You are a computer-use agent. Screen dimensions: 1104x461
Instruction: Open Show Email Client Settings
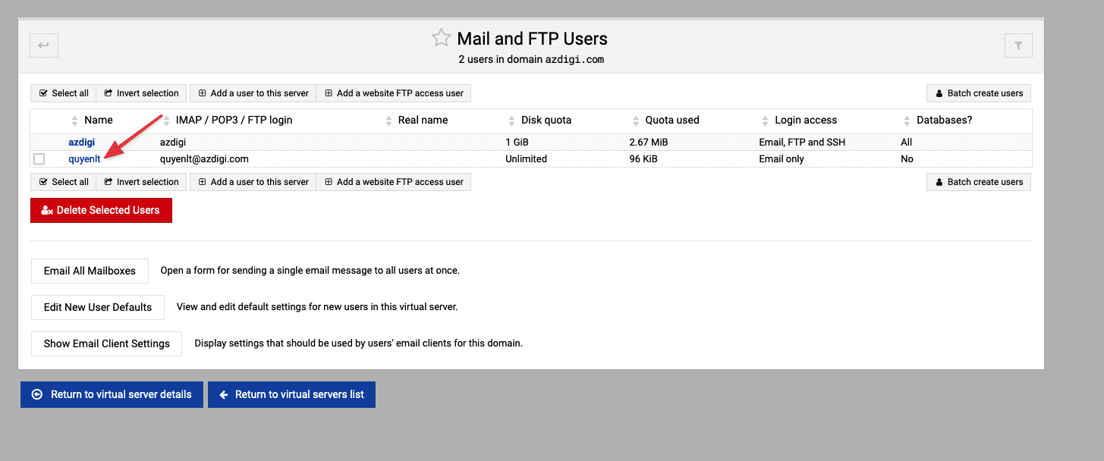pyautogui.click(x=106, y=343)
